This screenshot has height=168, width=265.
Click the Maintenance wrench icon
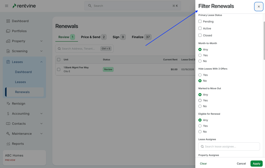(8, 134)
